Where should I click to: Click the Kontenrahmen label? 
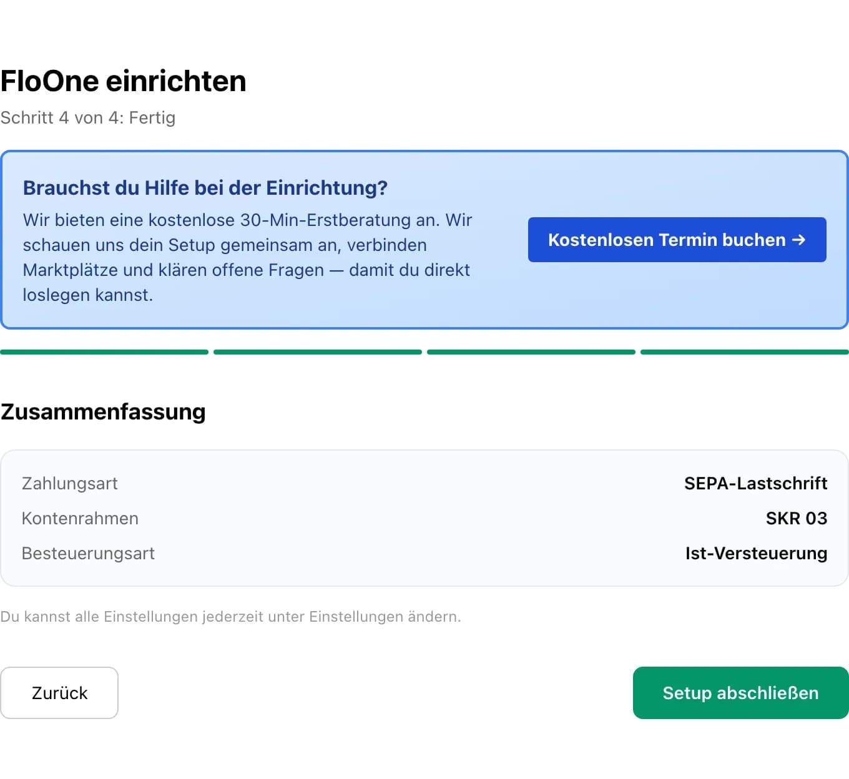(80, 518)
